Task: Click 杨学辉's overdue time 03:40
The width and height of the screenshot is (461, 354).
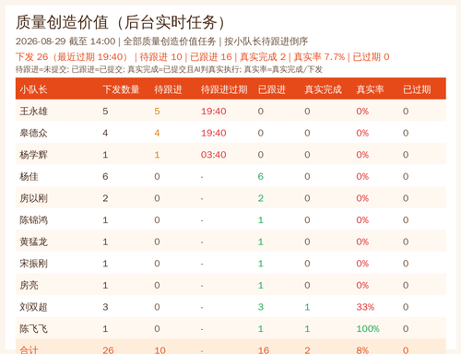Action: point(214,155)
